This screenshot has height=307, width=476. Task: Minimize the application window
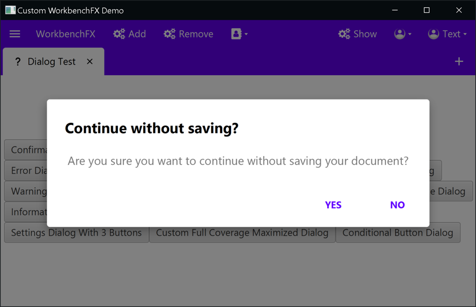tap(395, 10)
